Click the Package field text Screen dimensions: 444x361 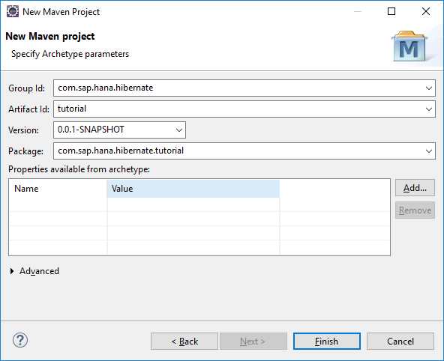(121, 151)
